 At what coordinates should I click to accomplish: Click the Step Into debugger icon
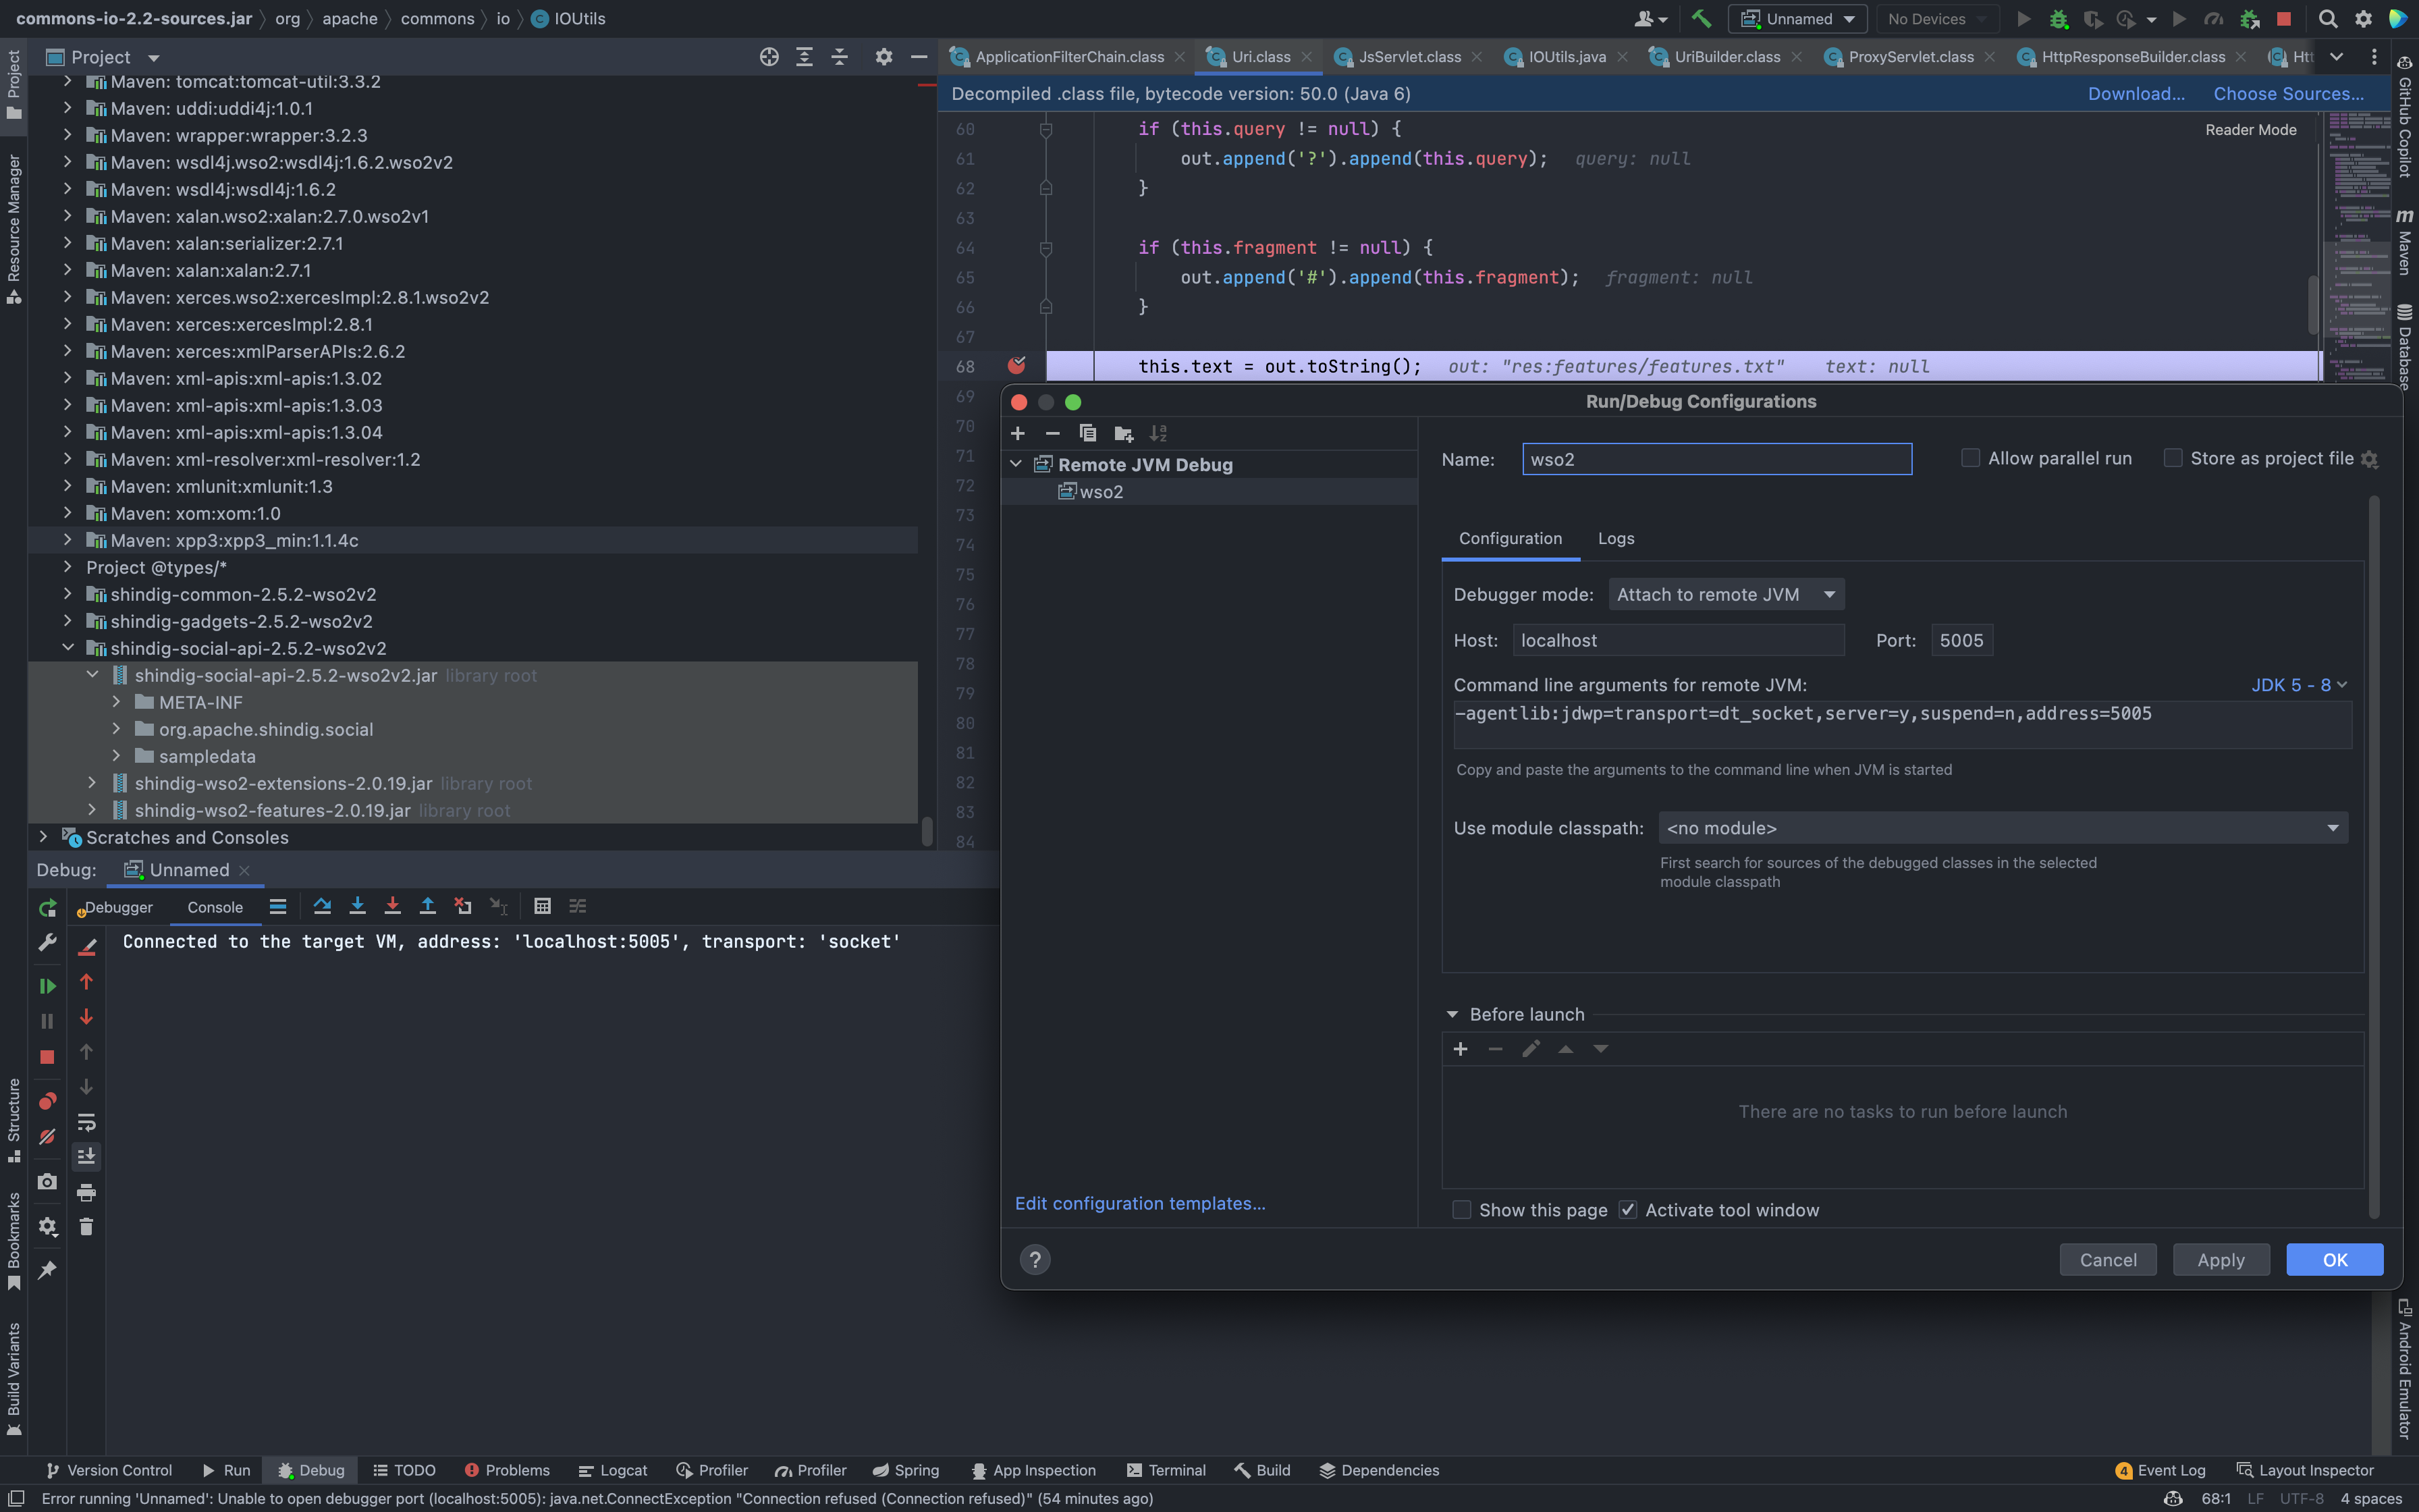tap(357, 906)
